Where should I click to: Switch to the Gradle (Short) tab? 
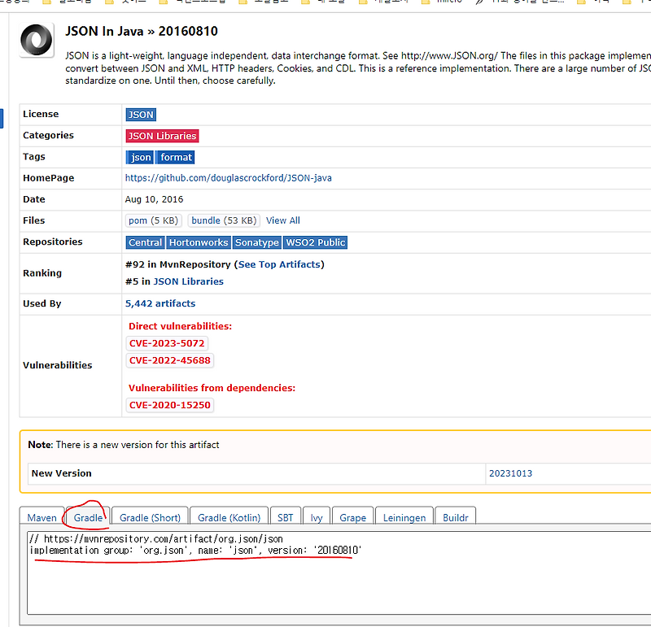pyautogui.click(x=150, y=517)
